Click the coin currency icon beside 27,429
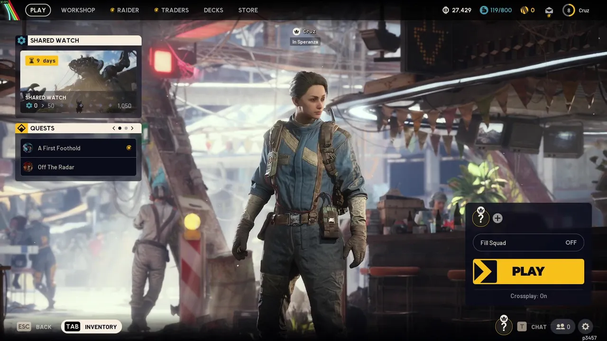The image size is (607, 341). pyautogui.click(x=445, y=10)
